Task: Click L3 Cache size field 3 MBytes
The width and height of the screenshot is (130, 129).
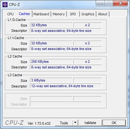Action: [51, 80]
